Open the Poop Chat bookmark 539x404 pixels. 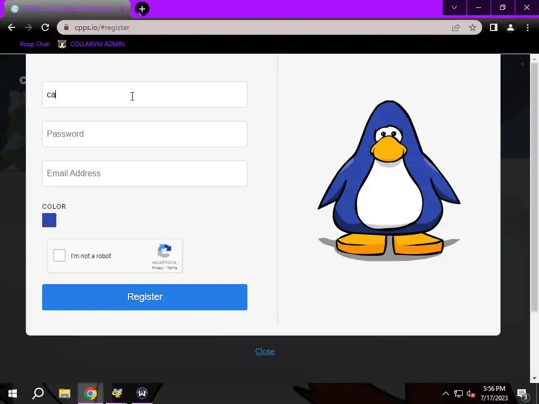tap(34, 44)
